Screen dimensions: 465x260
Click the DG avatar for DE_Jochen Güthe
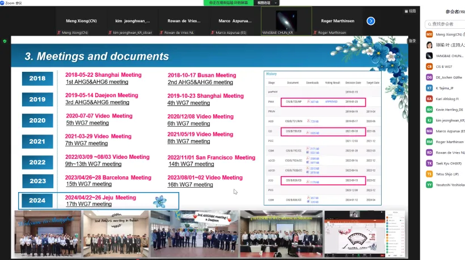429,77
